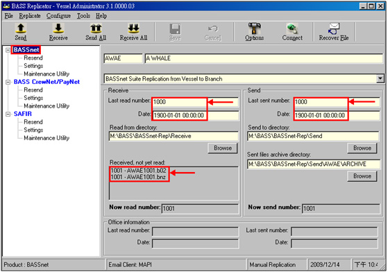This screenshot has height=272, width=388.
Task: Select AWAE1001.b02 in received list
Action: click(x=139, y=171)
